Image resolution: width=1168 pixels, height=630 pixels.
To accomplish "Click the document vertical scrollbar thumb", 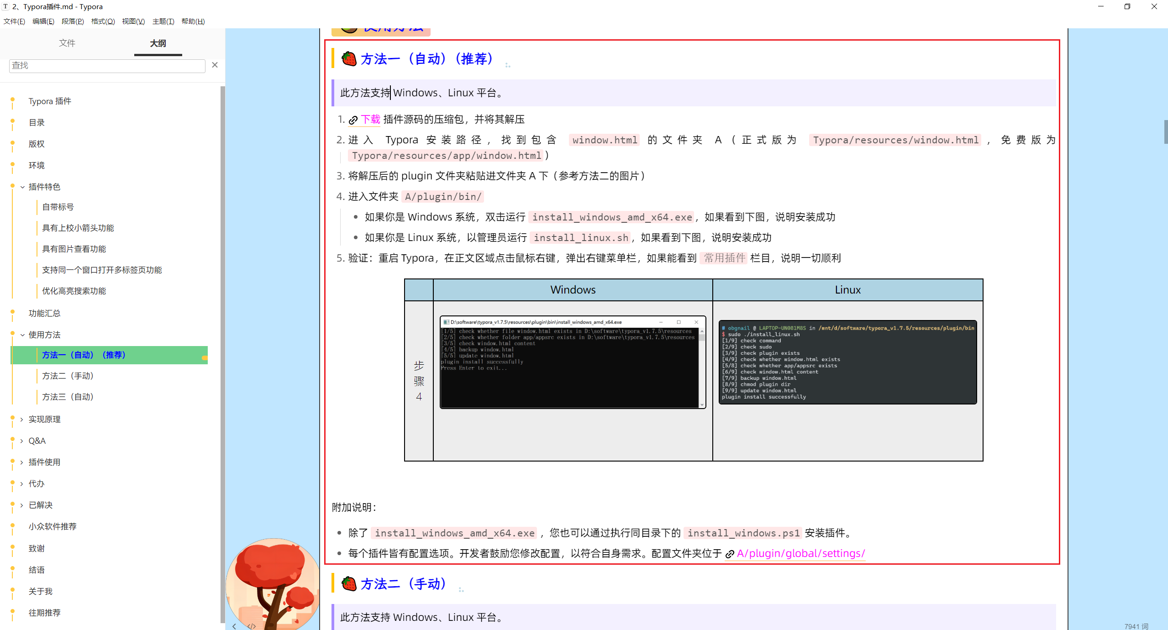I will (1165, 131).
